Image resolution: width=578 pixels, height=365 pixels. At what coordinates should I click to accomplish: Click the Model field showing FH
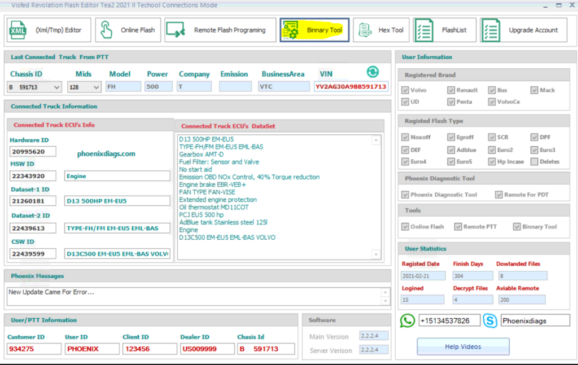coord(123,86)
